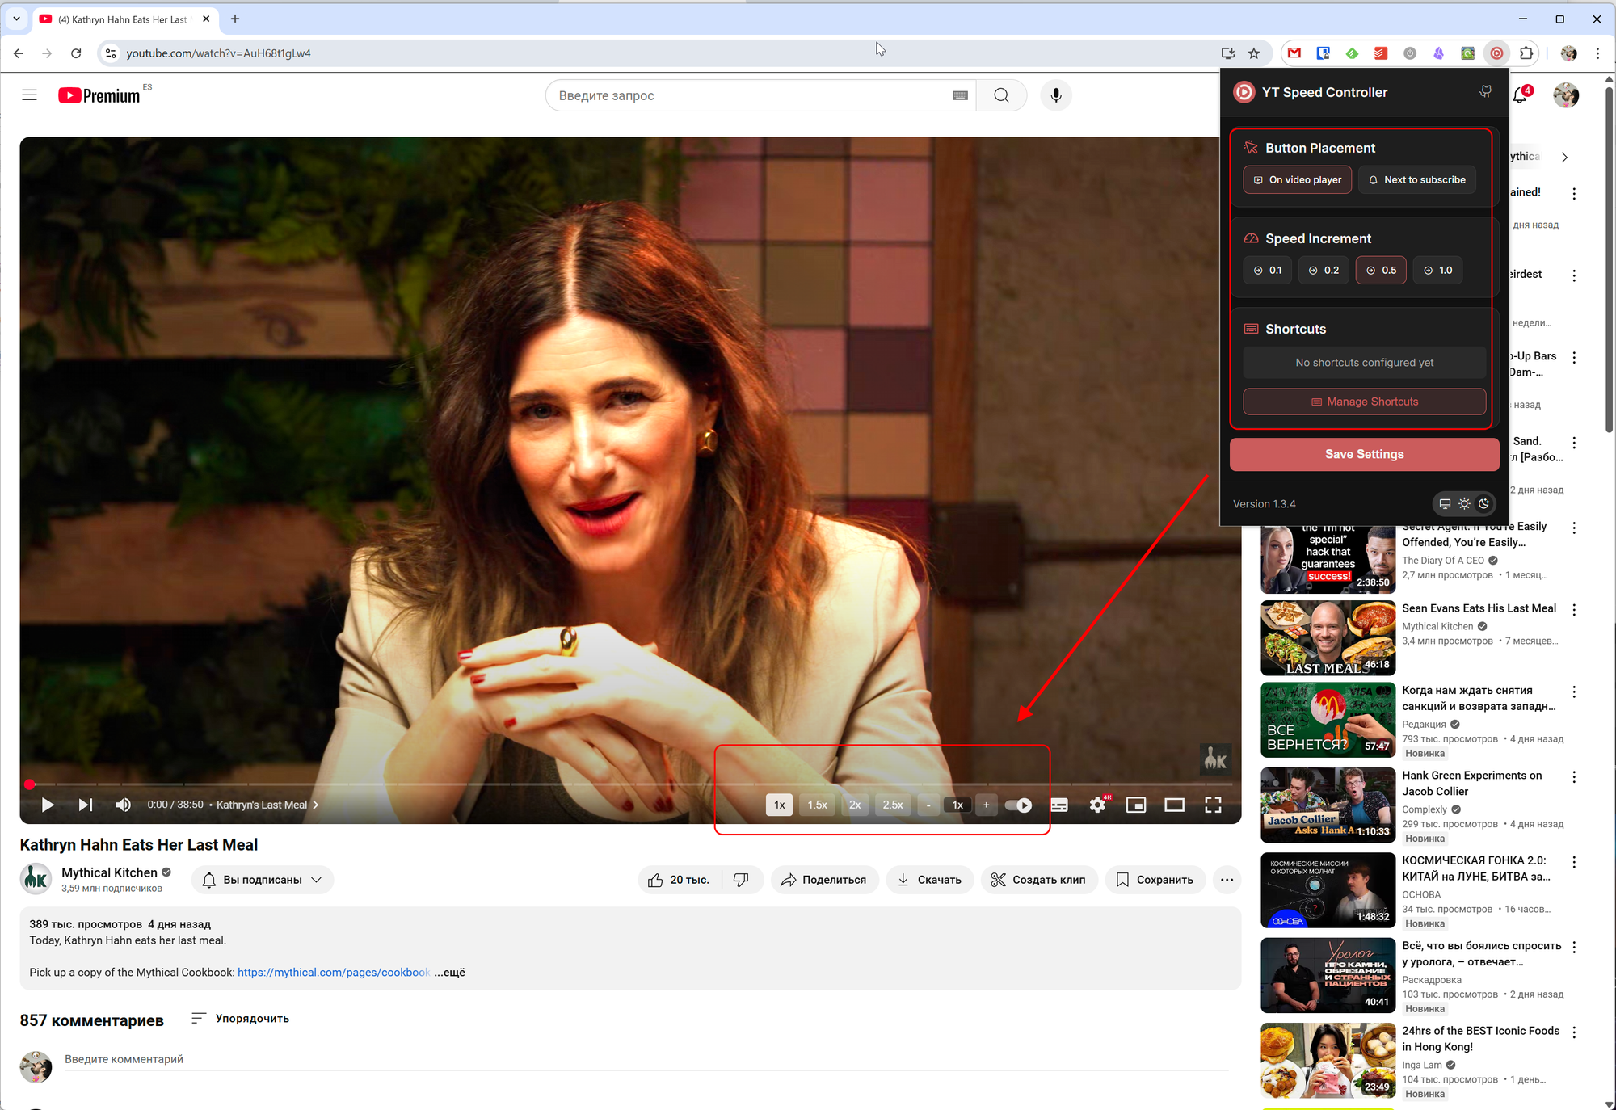The image size is (1616, 1110).
Task: Set playback speed preset to 1.5x
Action: pyautogui.click(x=817, y=805)
